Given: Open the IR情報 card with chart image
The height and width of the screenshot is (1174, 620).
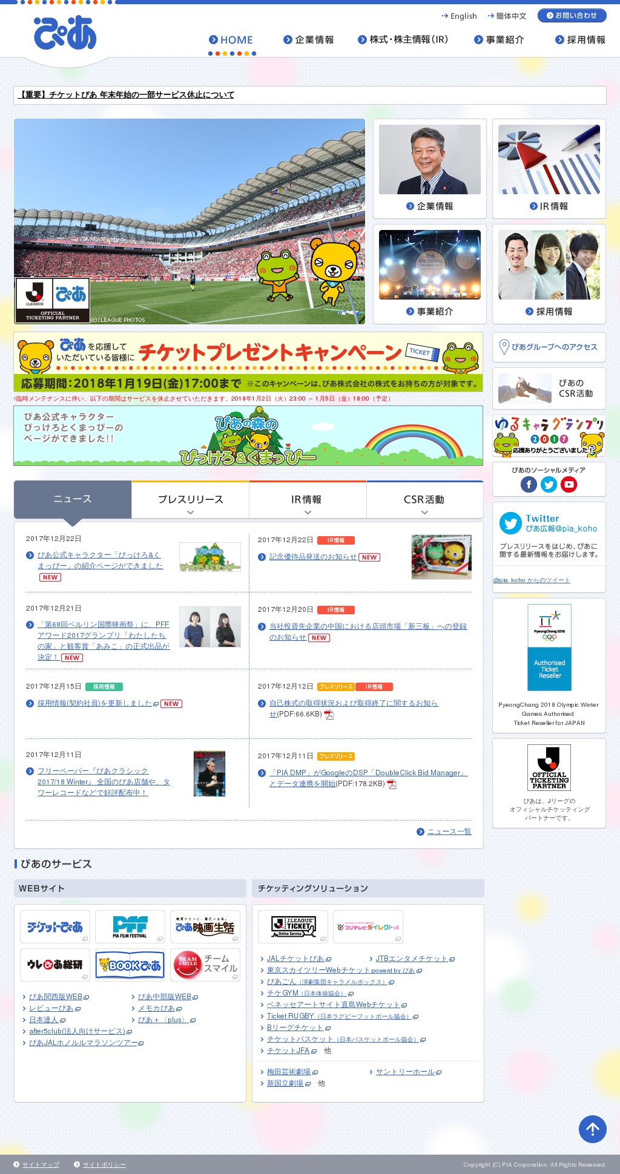Looking at the screenshot, I should (549, 169).
